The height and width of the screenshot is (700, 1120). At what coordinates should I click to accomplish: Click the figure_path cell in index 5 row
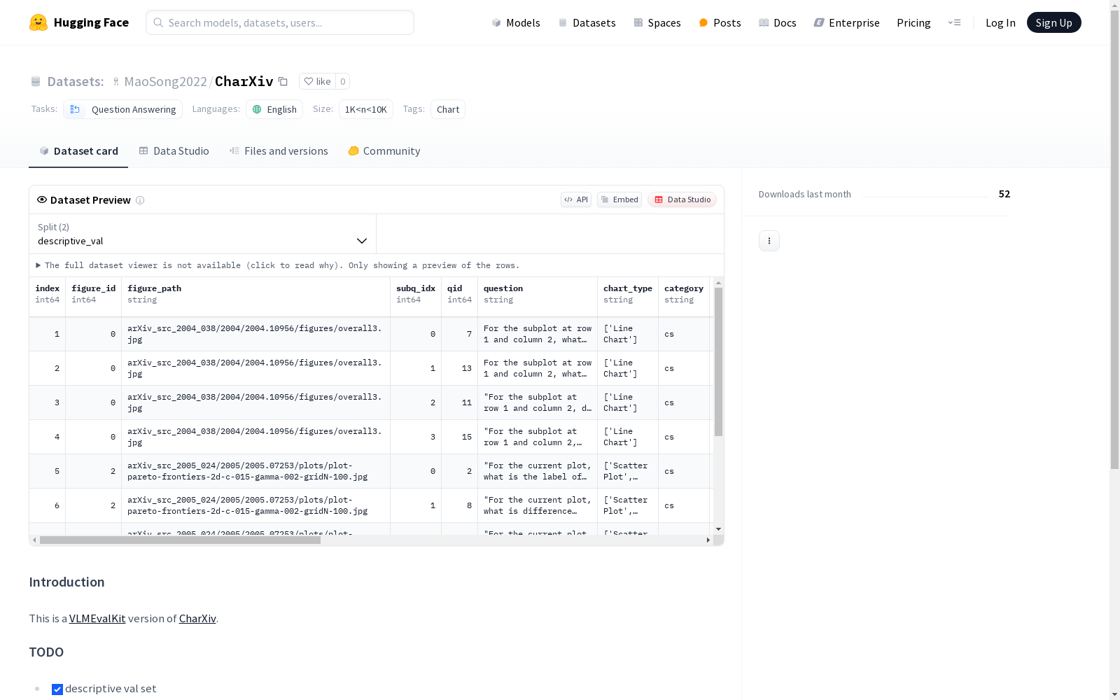point(256,471)
